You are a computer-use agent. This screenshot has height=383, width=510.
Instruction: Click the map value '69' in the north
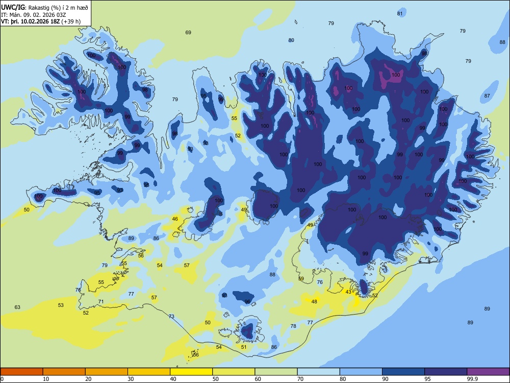click(188, 32)
